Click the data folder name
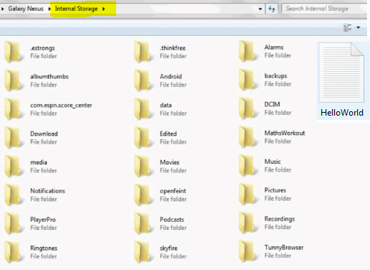This screenshot has height=270, width=370. pos(166,105)
